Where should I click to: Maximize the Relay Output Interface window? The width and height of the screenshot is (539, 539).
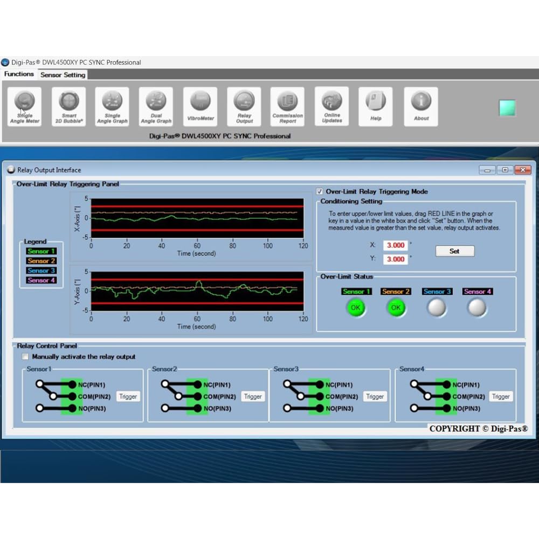505,170
